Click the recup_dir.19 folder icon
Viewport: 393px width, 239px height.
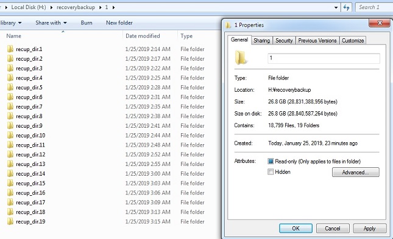pos(10,221)
